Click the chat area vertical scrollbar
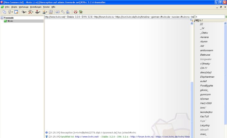 192,105
